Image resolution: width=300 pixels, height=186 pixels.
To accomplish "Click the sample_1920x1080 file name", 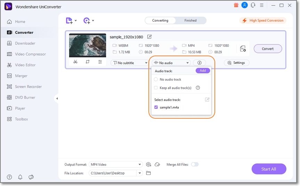I will coord(126,37).
